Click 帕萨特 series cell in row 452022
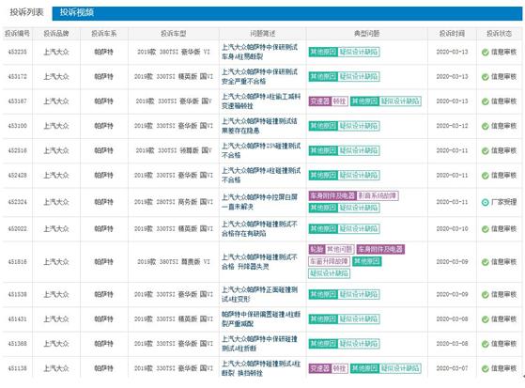525x388 pixels. point(104,229)
